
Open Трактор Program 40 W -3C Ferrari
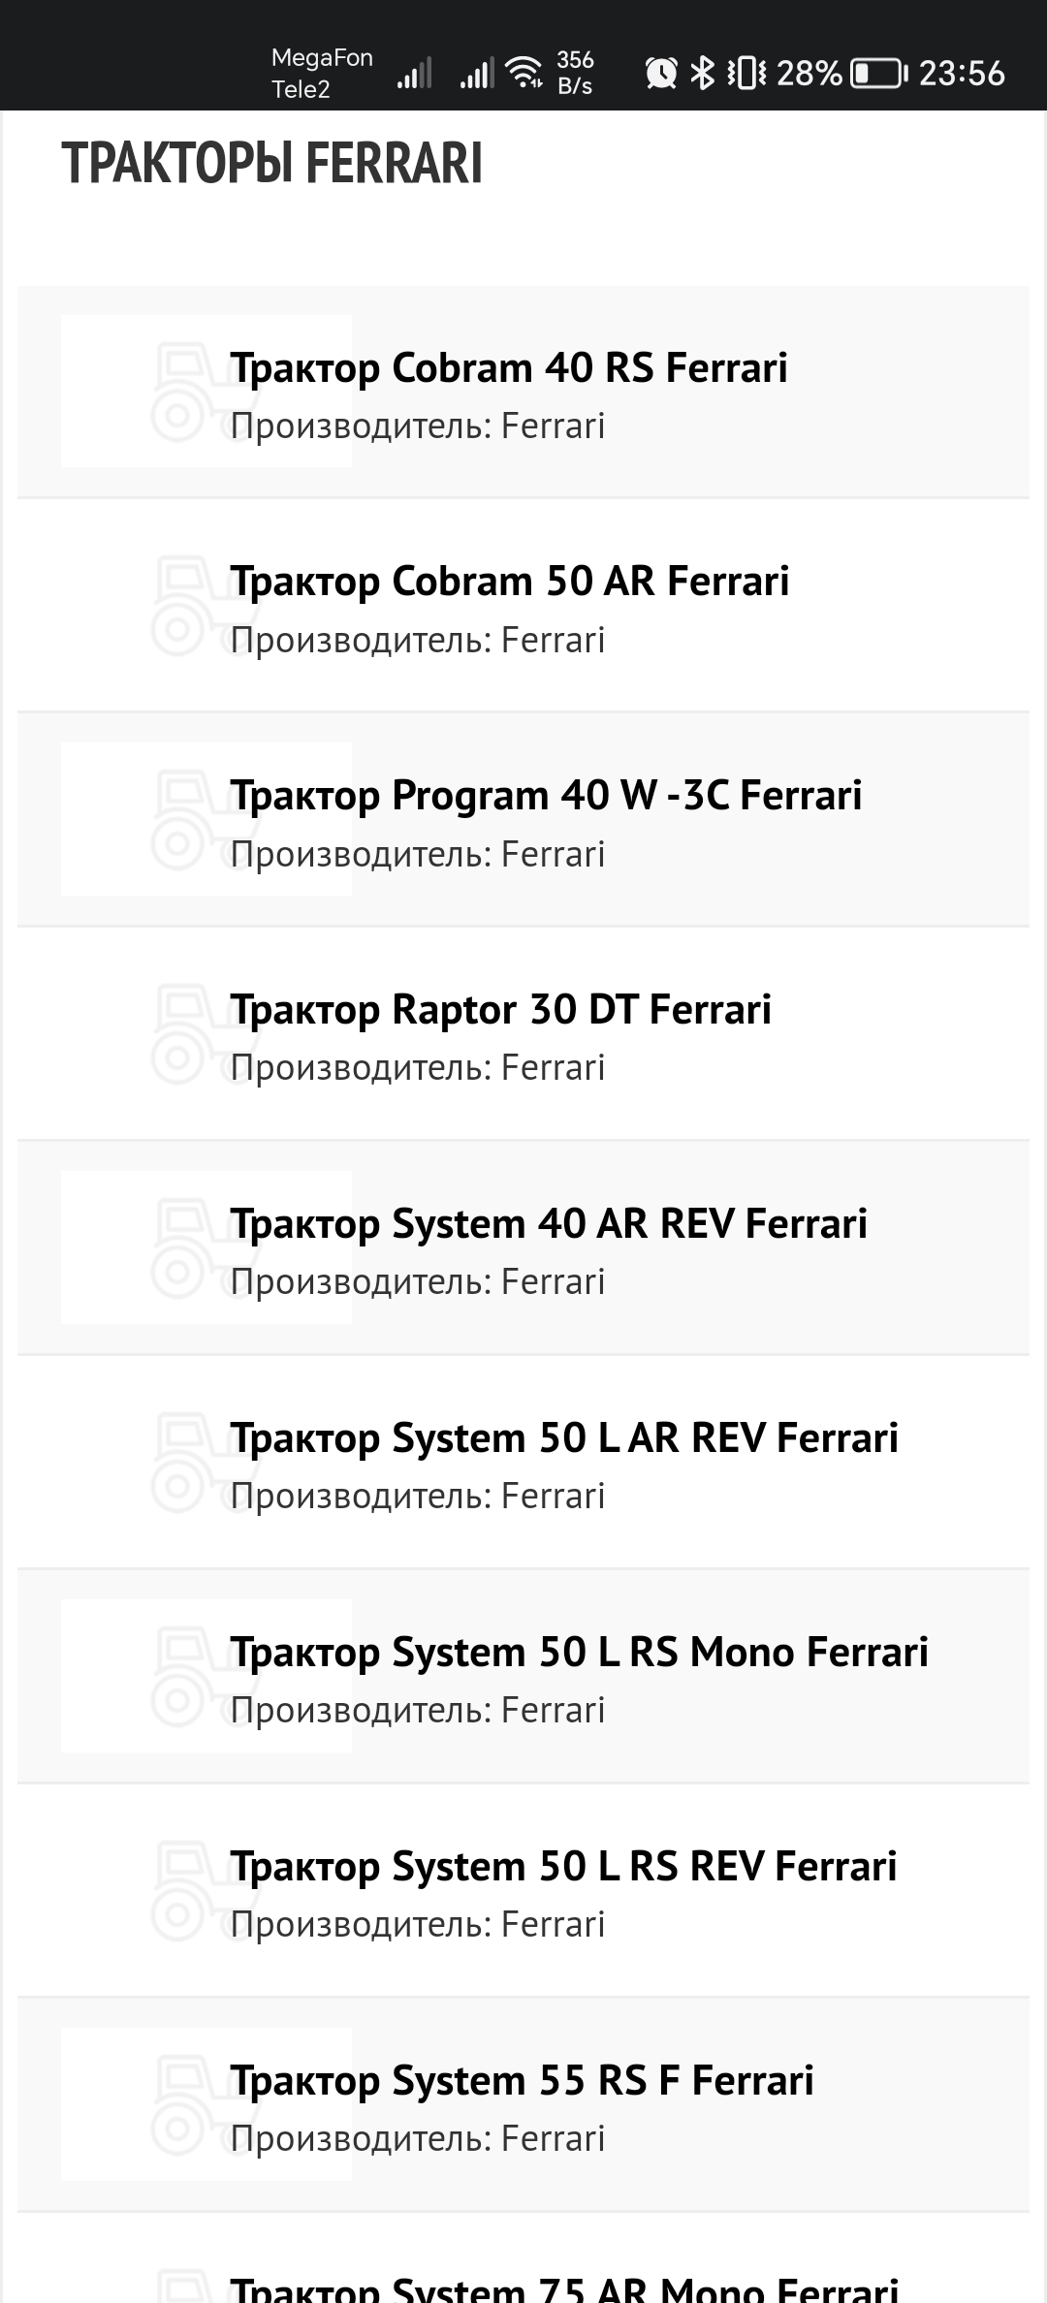pyautogui.click(x=545, y=796)
